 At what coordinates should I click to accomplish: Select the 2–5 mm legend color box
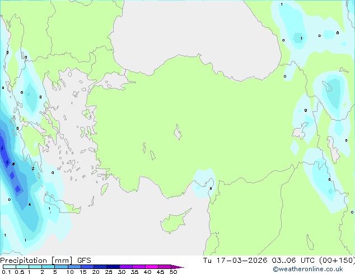48,267
